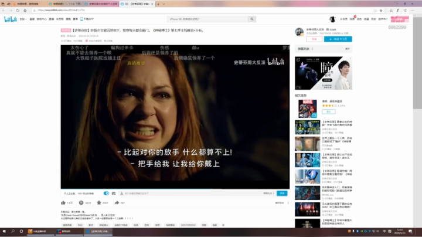Open more options dots below video

(x=288, y=203)
